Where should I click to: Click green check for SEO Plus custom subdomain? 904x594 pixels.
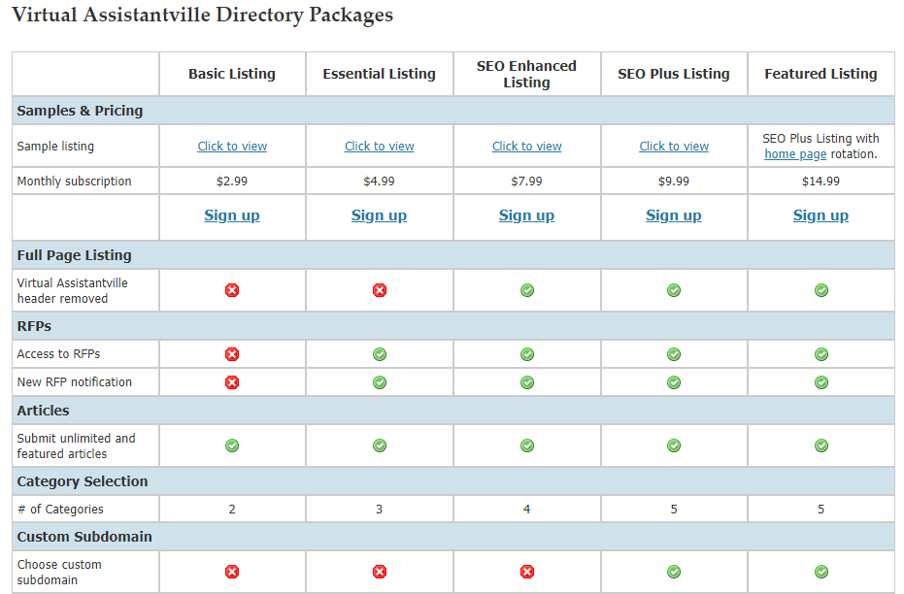pos(674,572)
